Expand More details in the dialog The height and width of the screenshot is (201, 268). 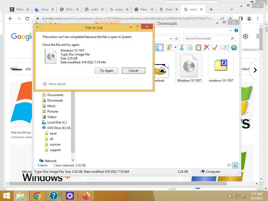click(54, 84)
